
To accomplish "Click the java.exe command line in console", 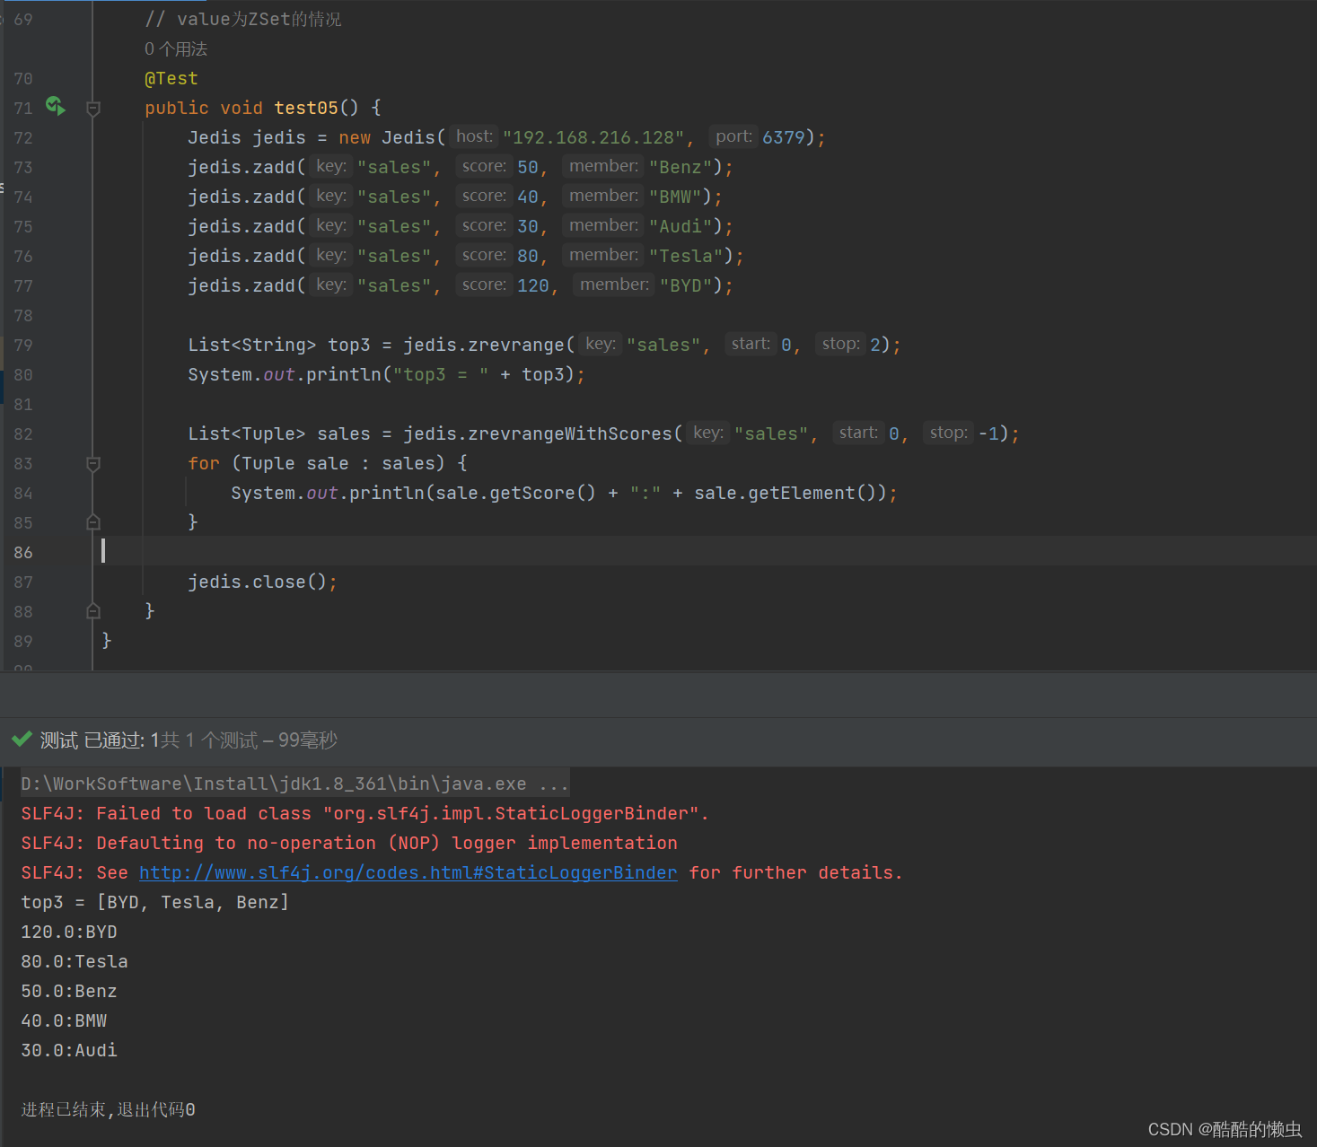I will (294, 784).
